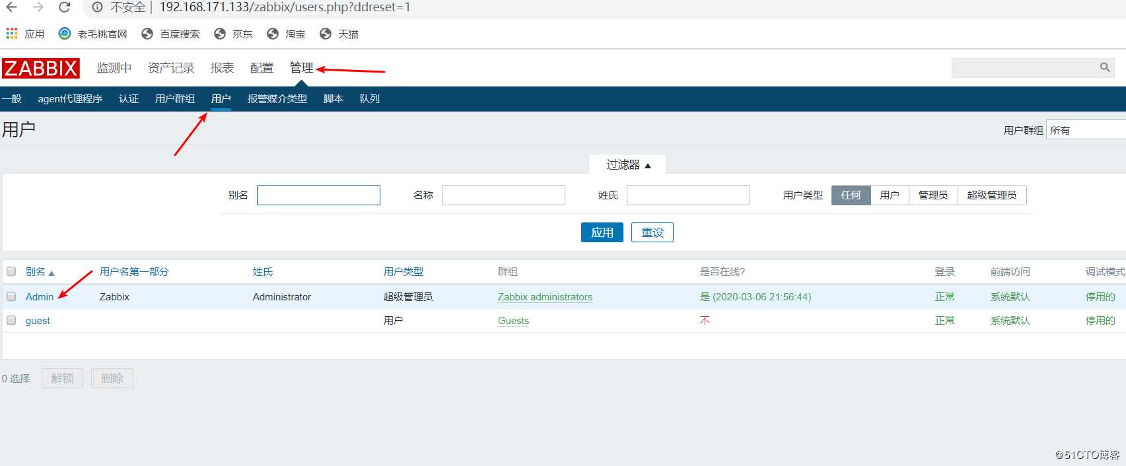This screenshot has height=466, width=1126.
Task: Focus the 名称 filter input
Action: click(x=503, y=195)
